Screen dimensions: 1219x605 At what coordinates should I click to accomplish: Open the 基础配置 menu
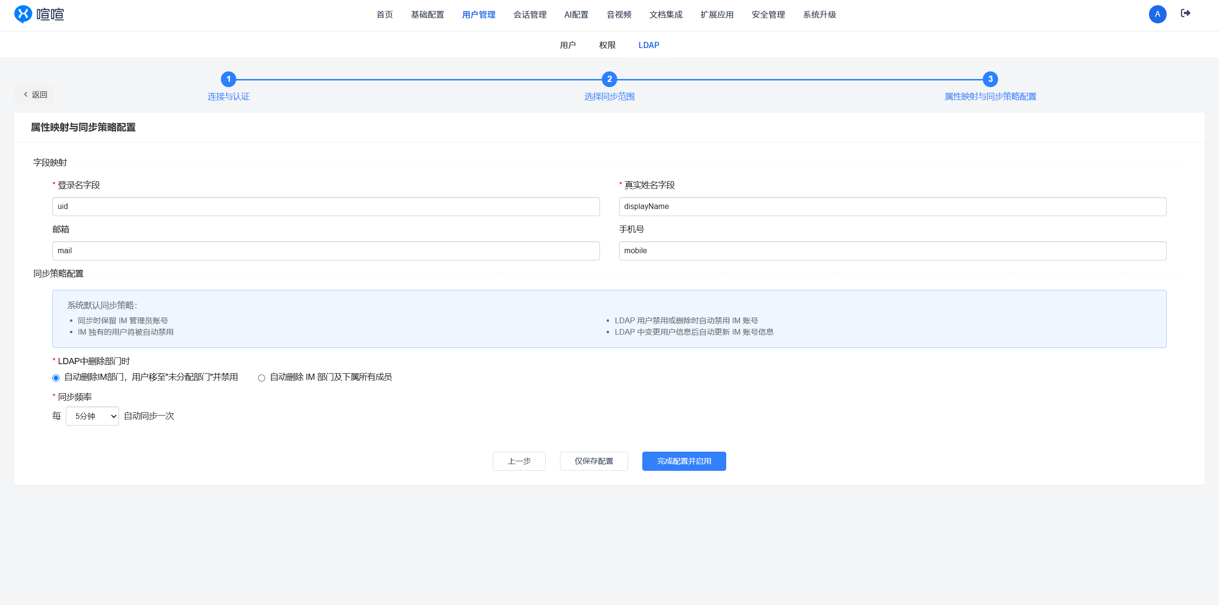428,15
